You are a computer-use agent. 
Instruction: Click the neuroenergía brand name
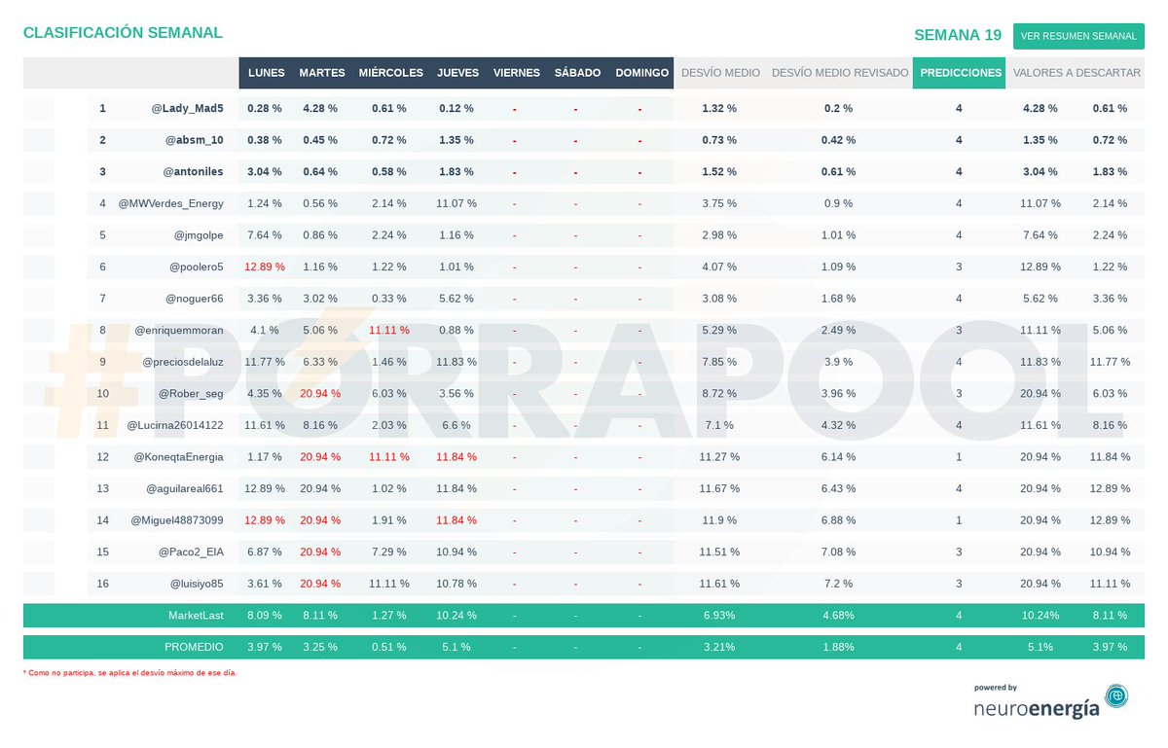click(1037, 708)
